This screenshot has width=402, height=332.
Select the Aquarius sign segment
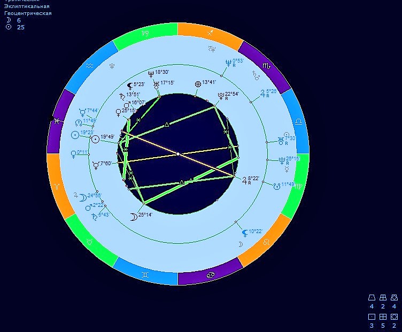(x=89, y=66)
